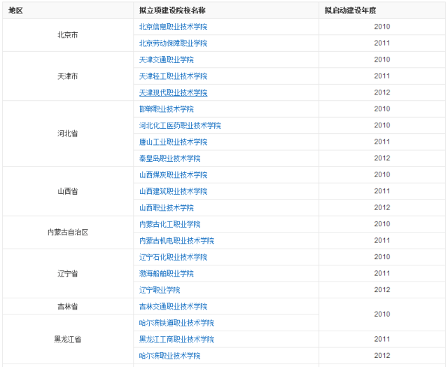Open 天津轻工职业技术学院 link

pyautogui.click(x=173, y=76)
